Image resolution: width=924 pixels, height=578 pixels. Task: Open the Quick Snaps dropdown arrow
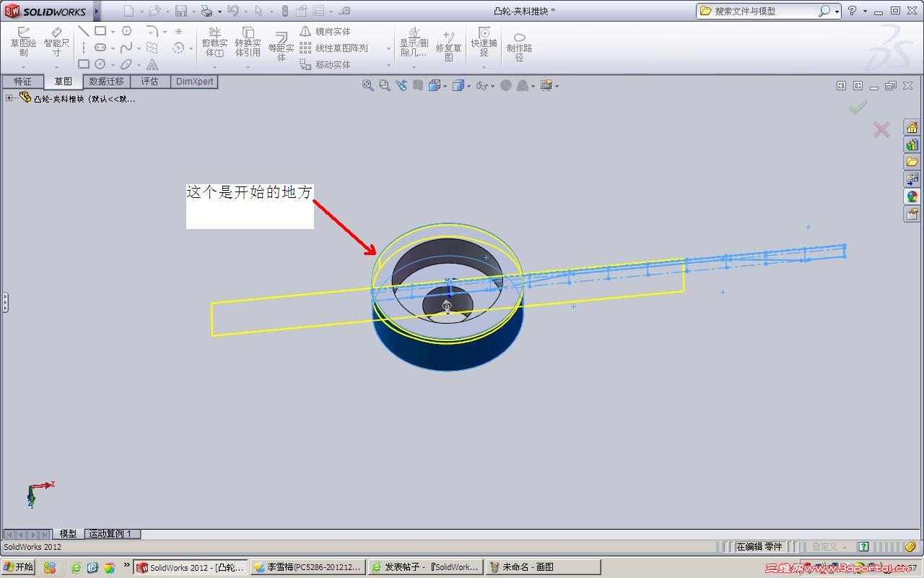tap(484, 67)
